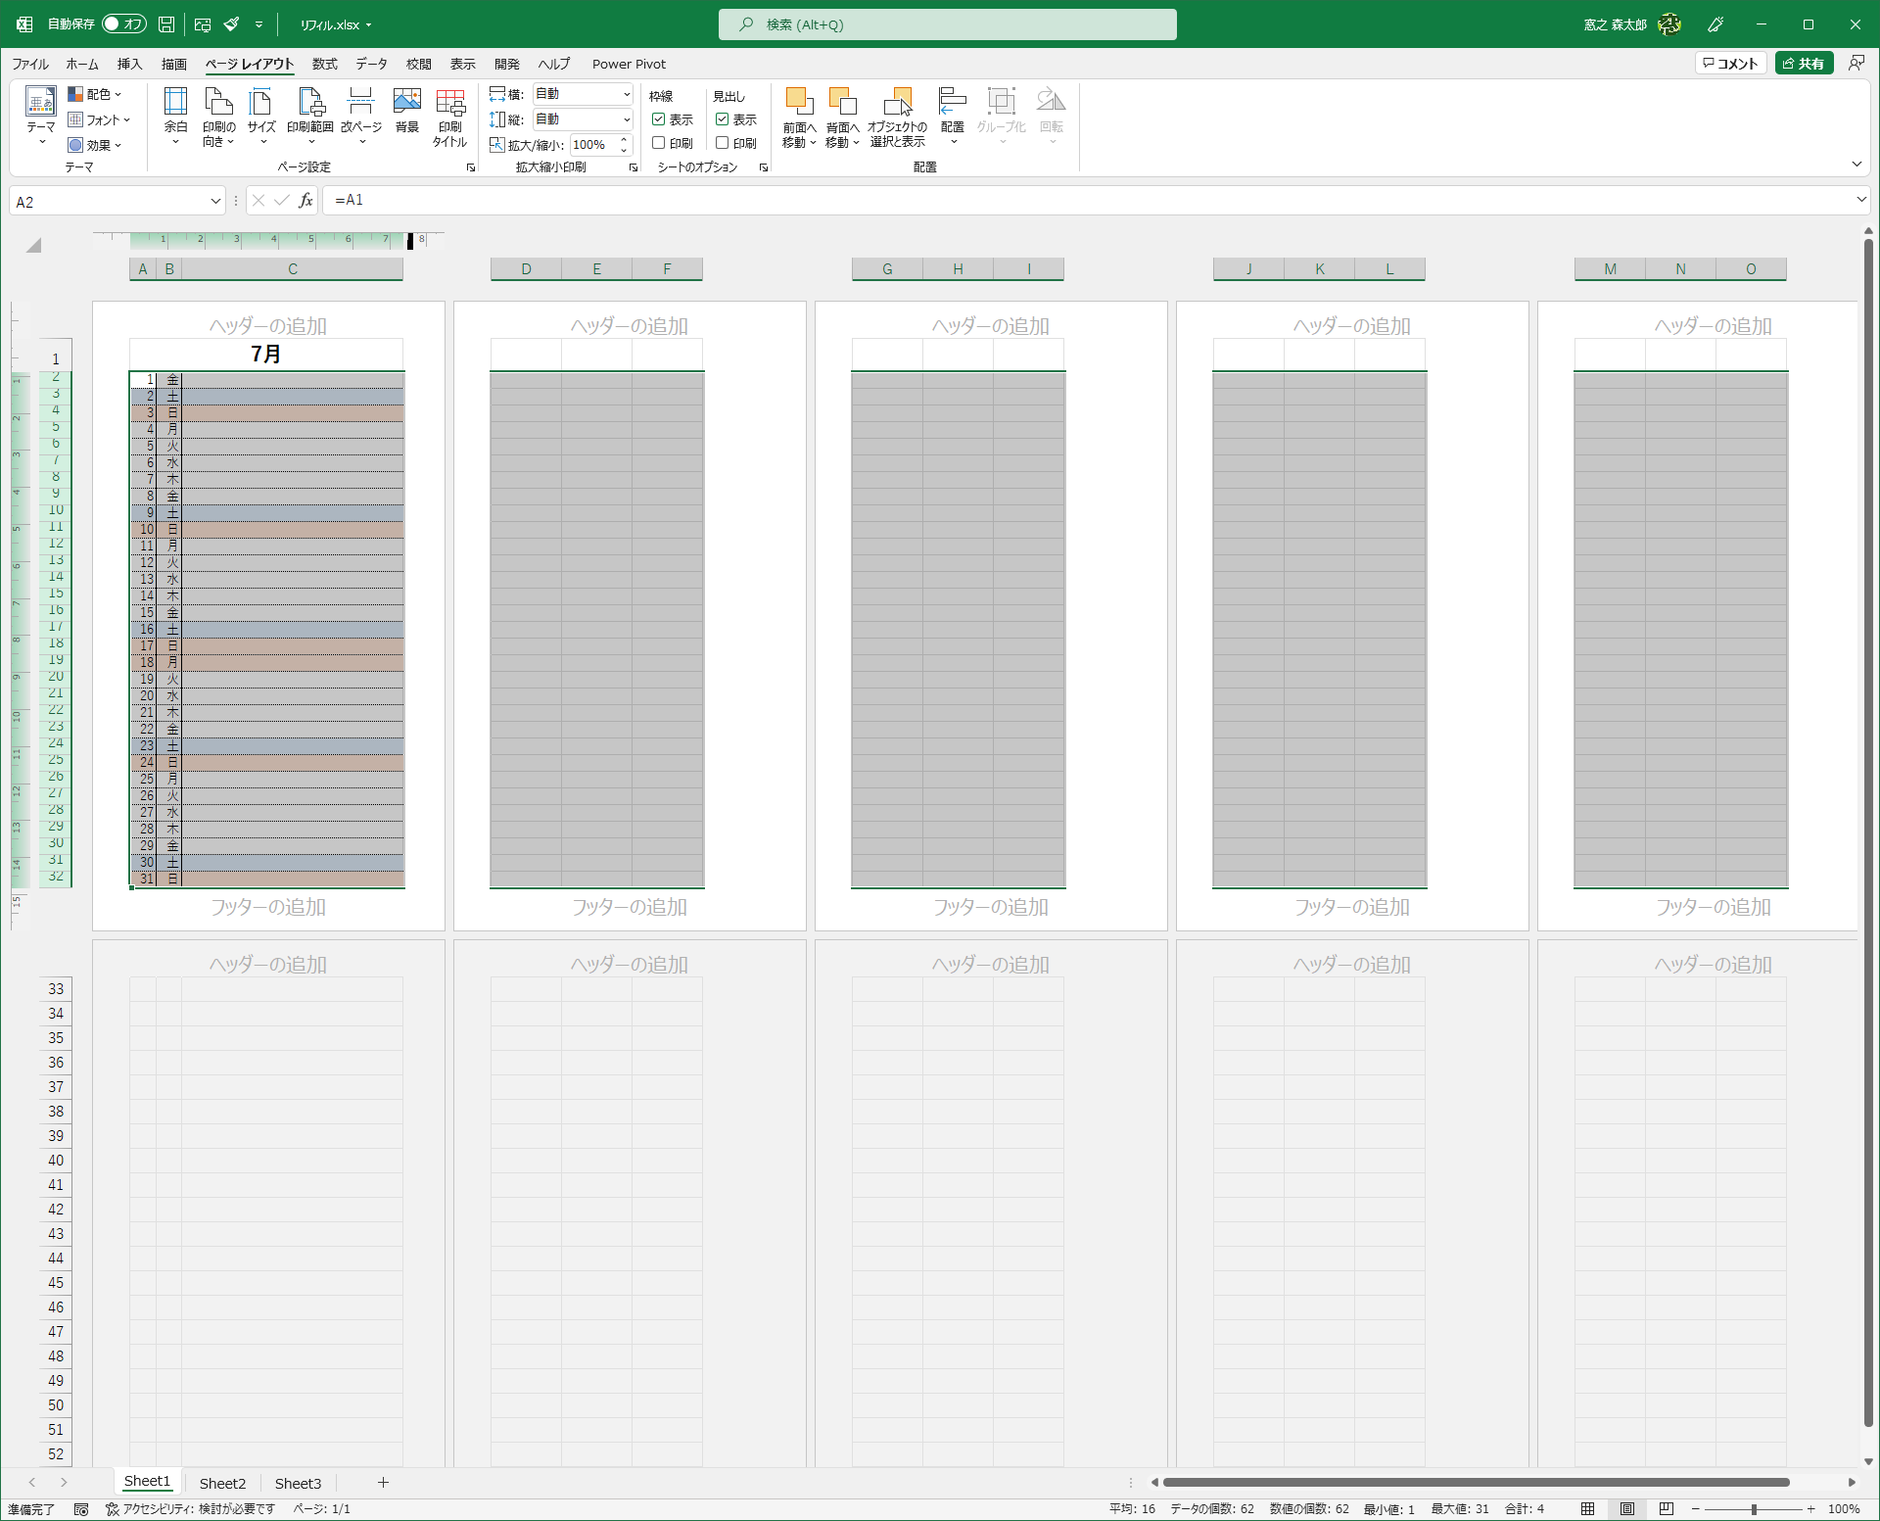Switch to the Sheet2 tab
The height and width of the screenshot is (1521, 1880).
pos(222,1483)
